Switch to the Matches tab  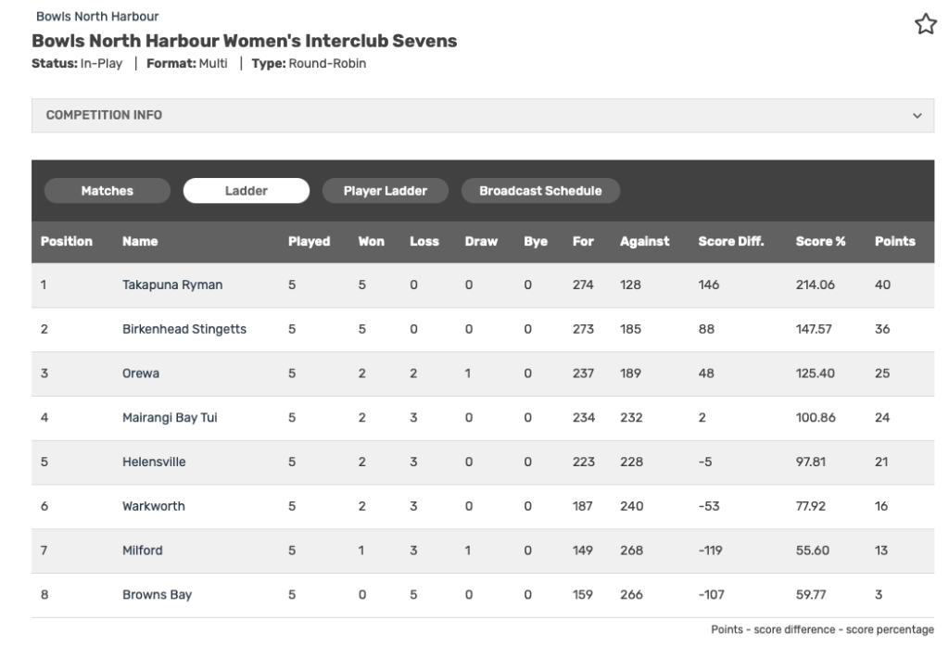pos(108,191)
